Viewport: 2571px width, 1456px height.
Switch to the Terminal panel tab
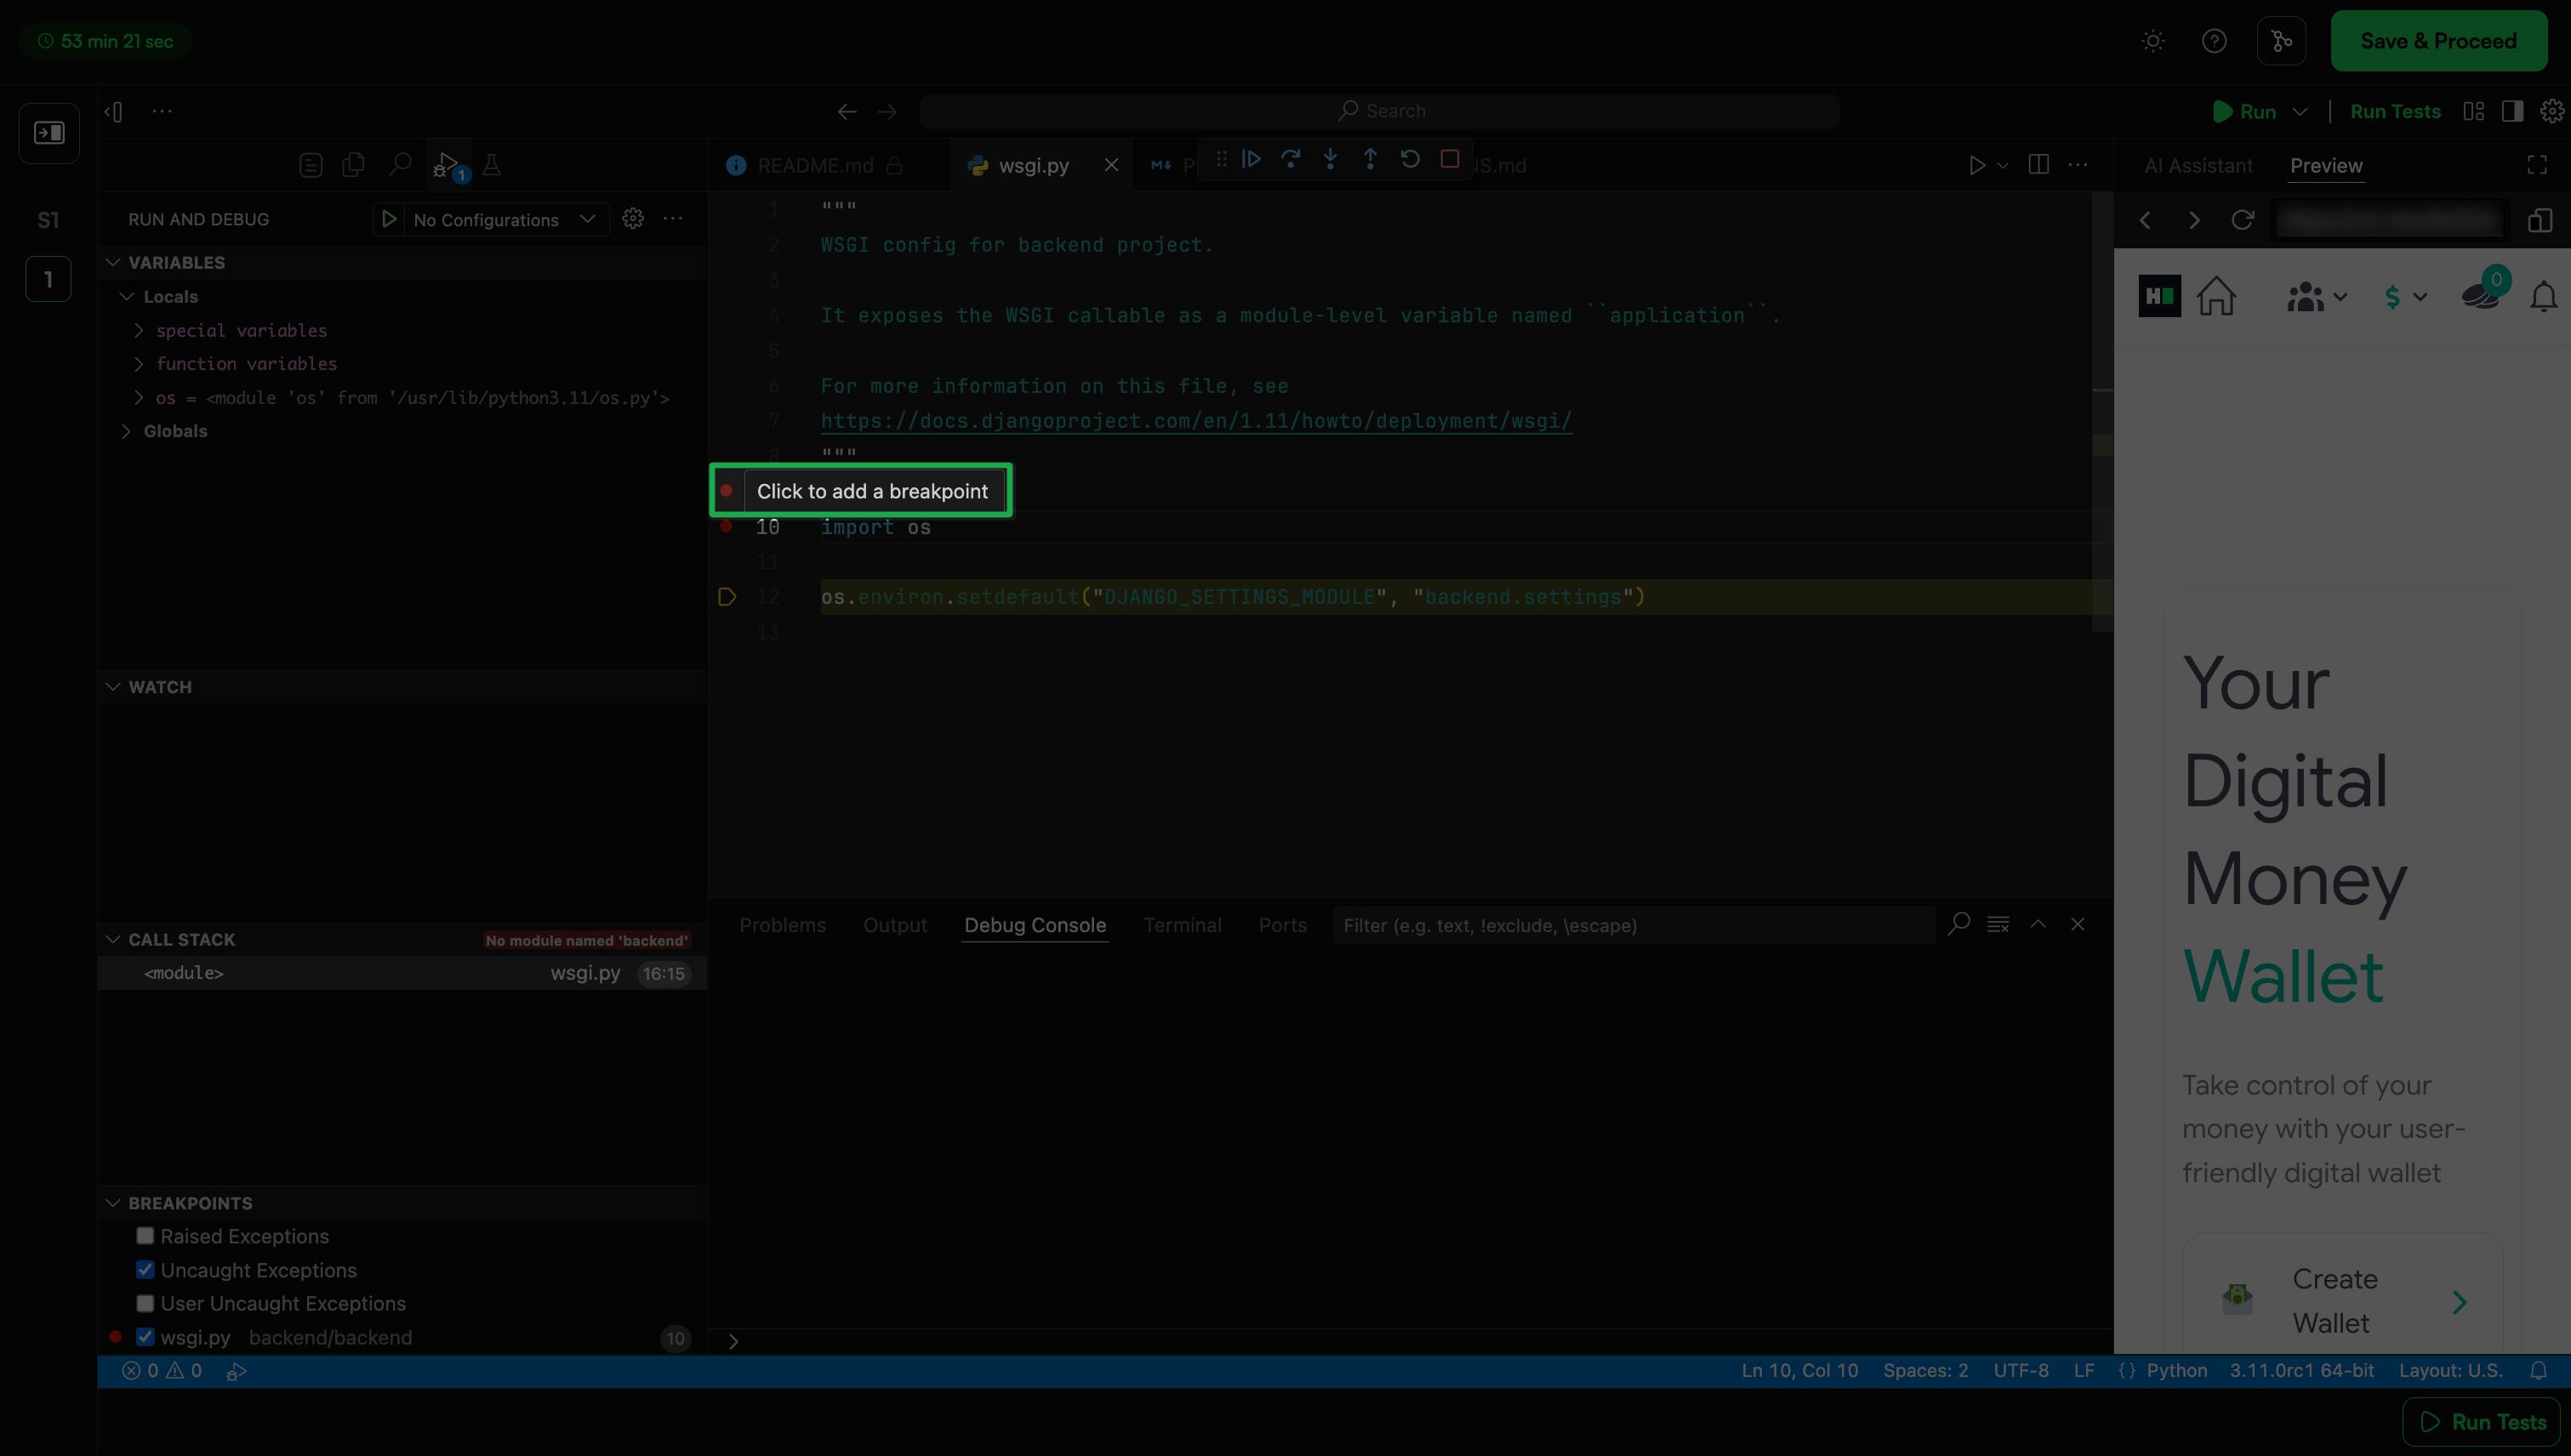[x=1182, y=925]
